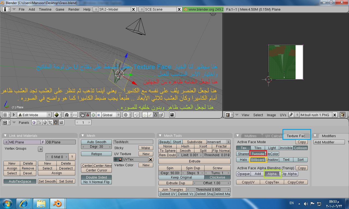Toggle the Tex face mode button
This screenshot has height=209, width=349.
click(x=243, y=148)
